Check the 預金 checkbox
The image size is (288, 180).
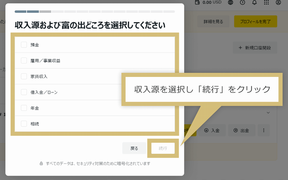tap(24, 45)
